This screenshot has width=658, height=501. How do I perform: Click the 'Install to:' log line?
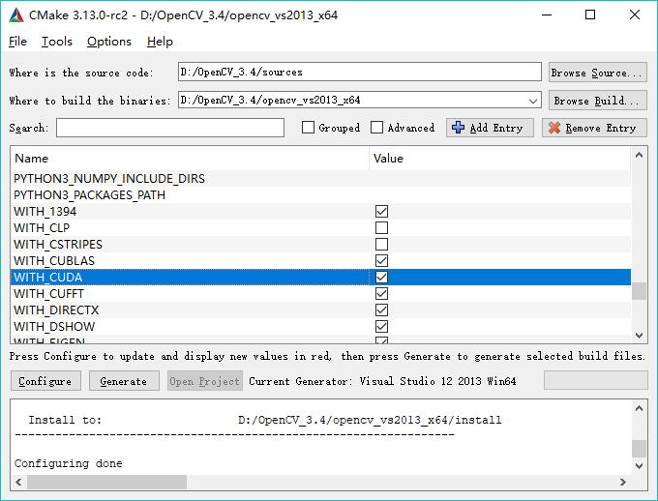click(x=265, y=420)
